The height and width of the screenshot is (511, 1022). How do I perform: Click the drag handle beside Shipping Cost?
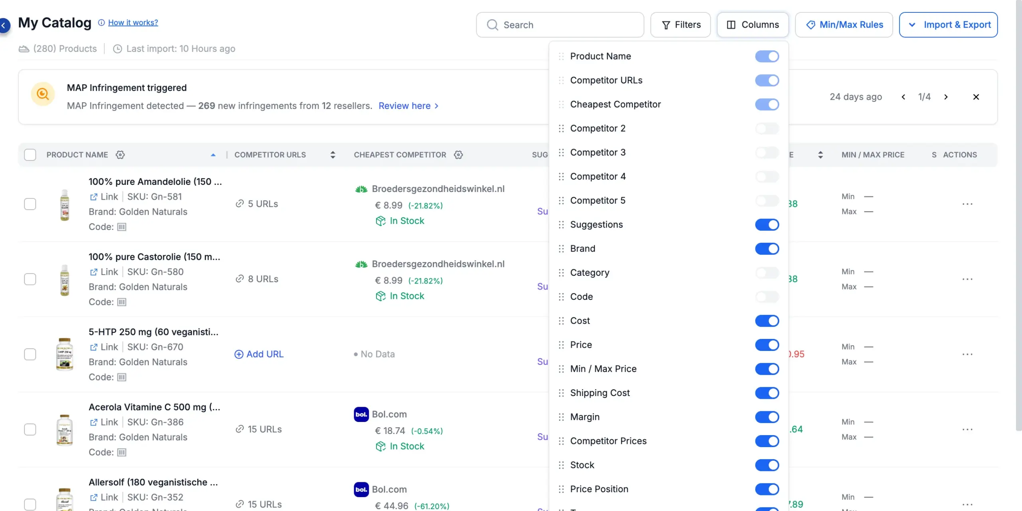[561, 393]
